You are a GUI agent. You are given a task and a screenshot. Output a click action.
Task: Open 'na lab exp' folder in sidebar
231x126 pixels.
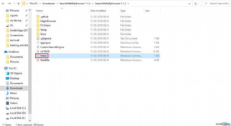click(16, 20)
